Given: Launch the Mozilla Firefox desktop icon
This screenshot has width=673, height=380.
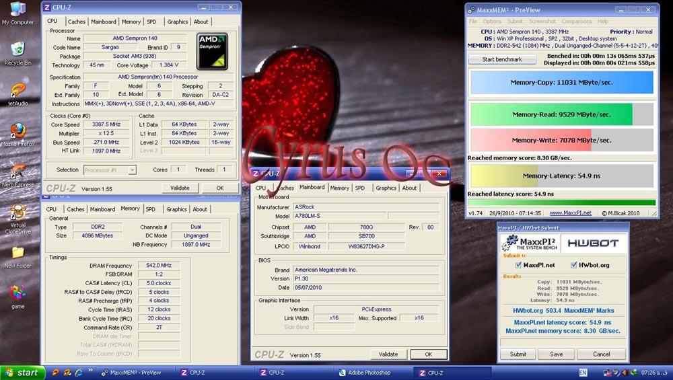Looking at the screenshot, I should 17,135.
